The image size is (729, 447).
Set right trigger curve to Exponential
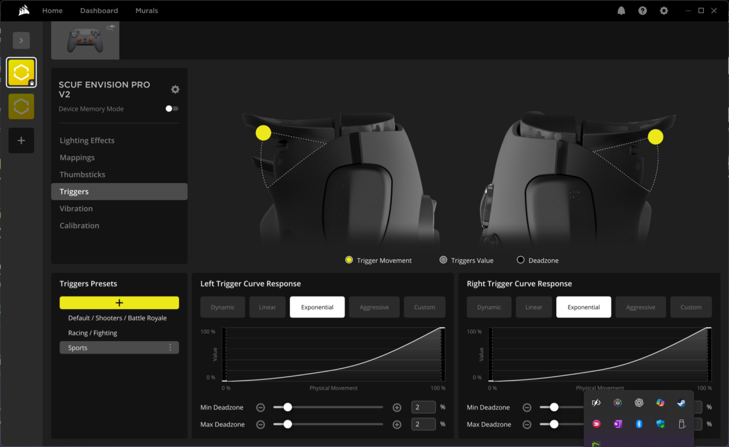click(x=584, y=307)
